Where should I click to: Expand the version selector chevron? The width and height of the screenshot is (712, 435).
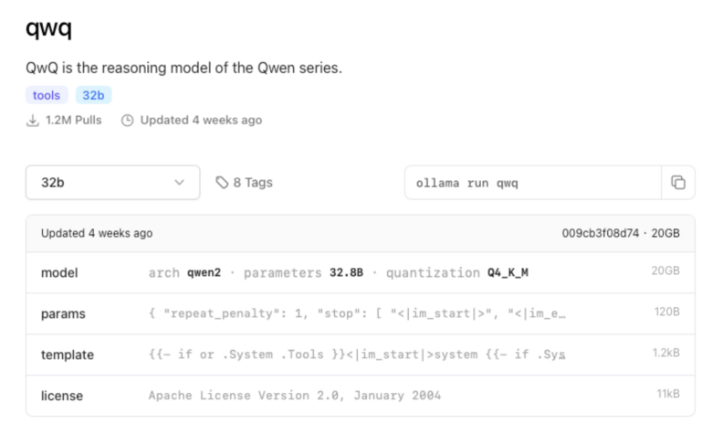point(179,183)
